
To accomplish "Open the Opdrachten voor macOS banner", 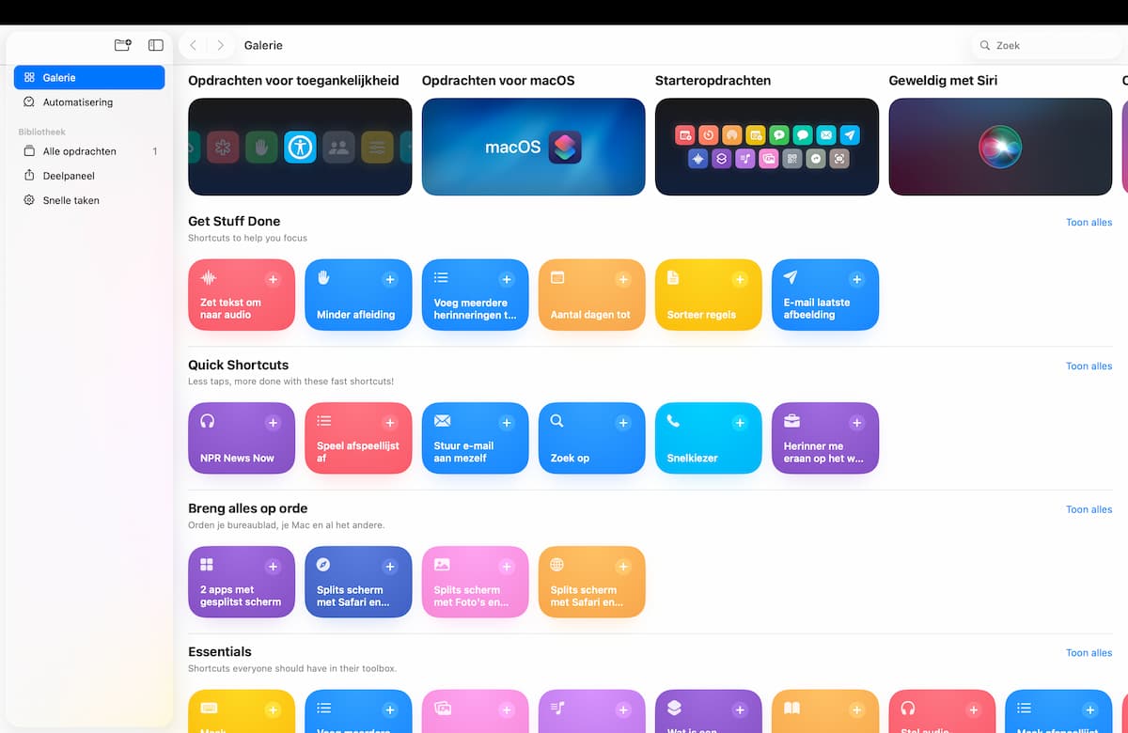I will point(533,147).
